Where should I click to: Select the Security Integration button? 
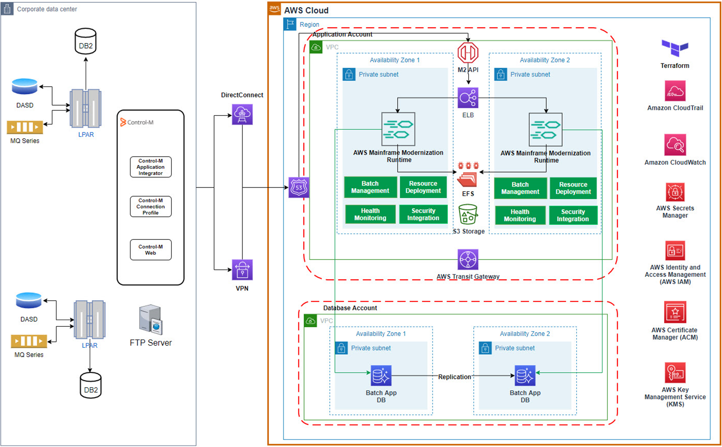[423, 214]
